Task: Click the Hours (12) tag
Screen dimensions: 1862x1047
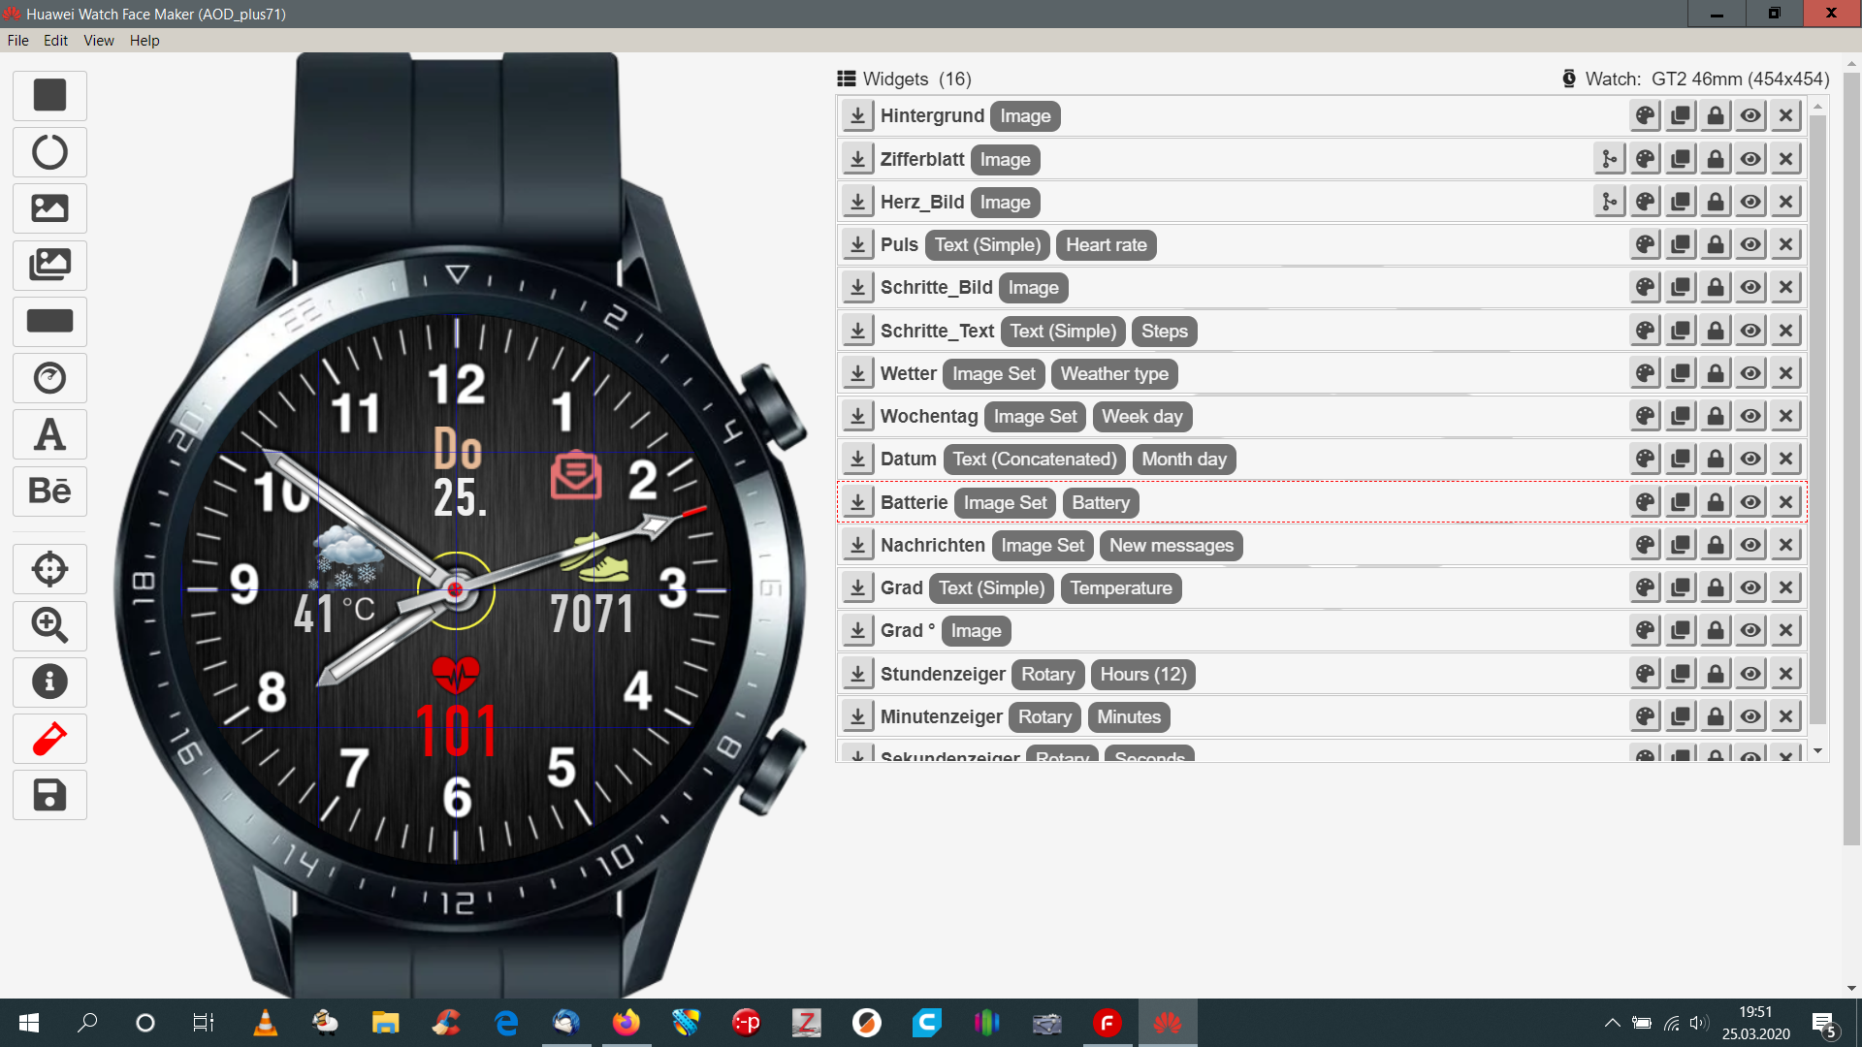Action: click(x=1142, y=675)
